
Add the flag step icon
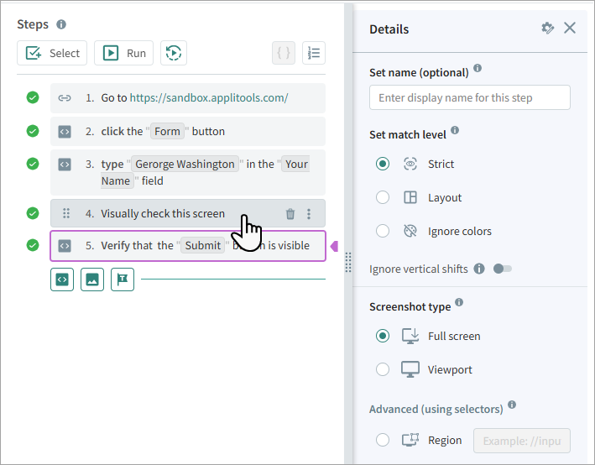click(123, 279)
